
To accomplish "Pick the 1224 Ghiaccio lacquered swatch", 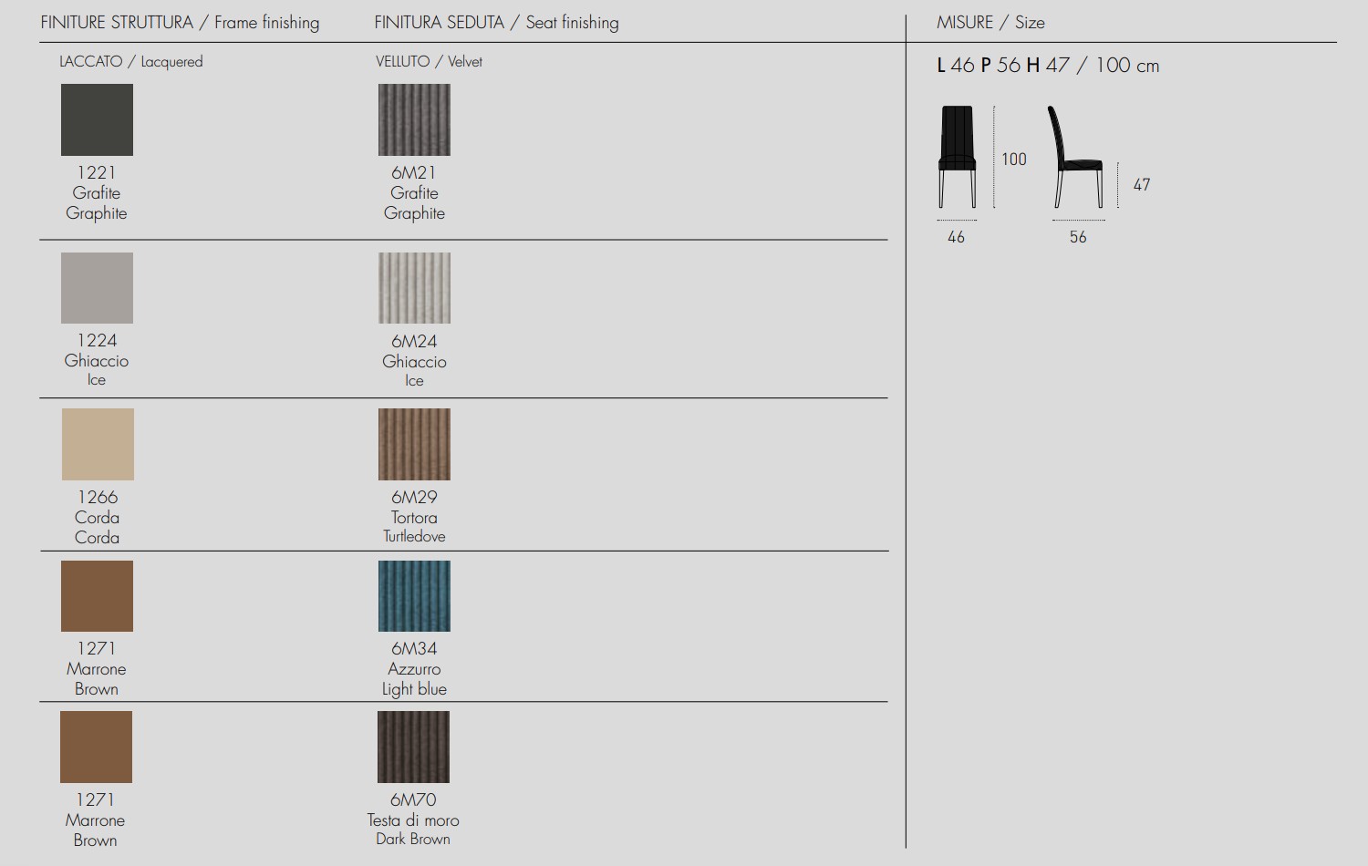I will tap(97, 288).
